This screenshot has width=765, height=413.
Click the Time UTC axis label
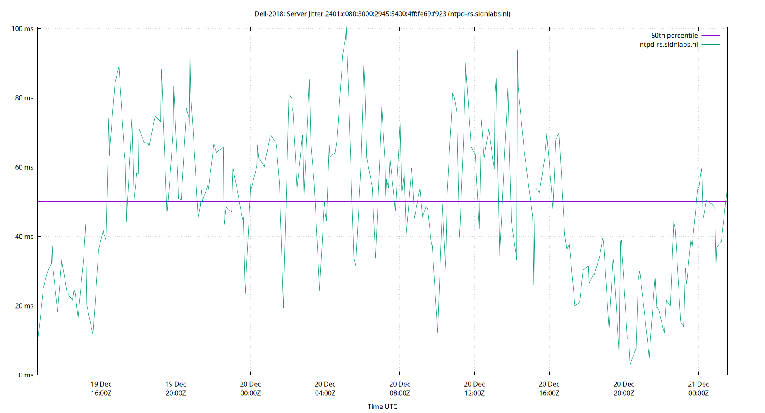pos(382,406)
